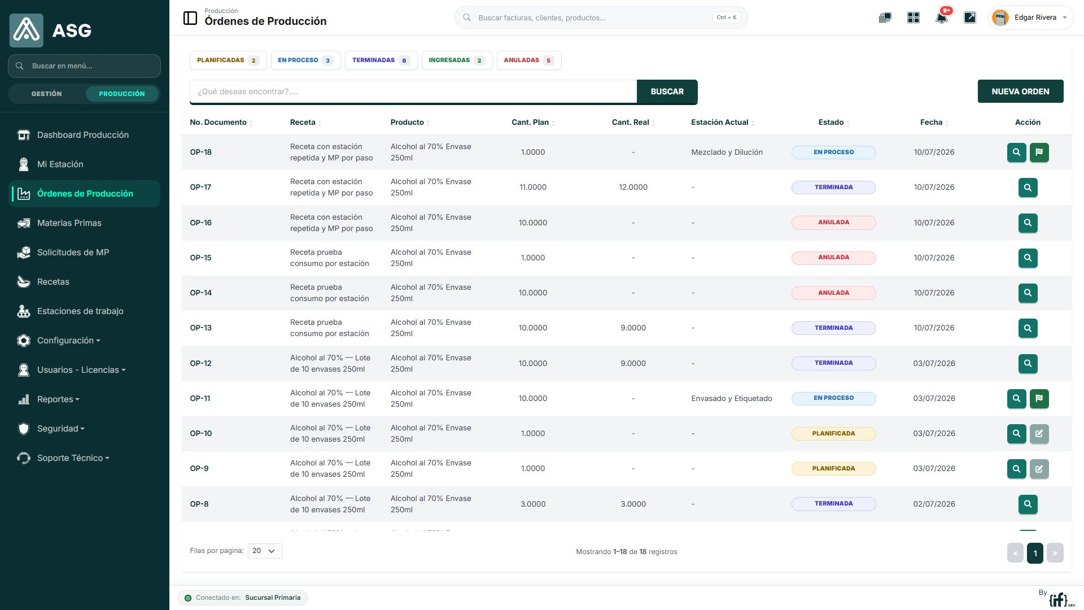
Task: View details of order OP-8
Action: 1028,504
